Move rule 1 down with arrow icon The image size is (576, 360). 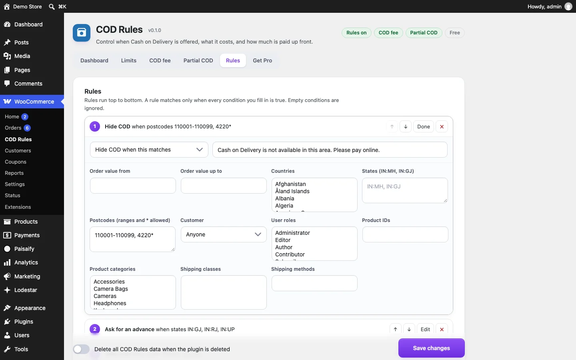pos(406,127)
